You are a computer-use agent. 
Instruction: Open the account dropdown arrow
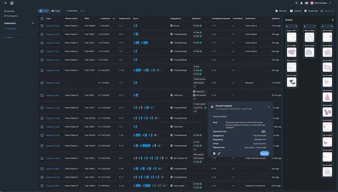coord(330,3)
